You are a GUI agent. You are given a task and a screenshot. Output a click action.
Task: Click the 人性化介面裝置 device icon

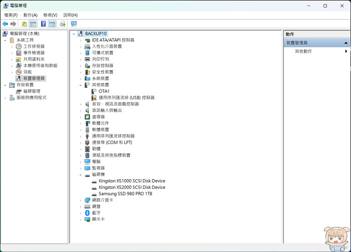87,46
